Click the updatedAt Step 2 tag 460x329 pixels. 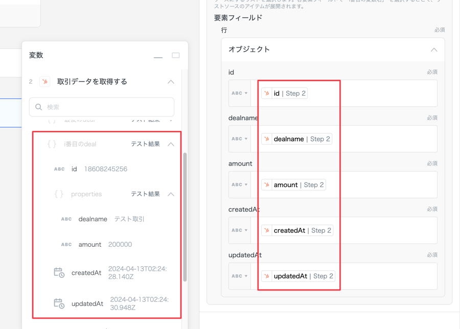tap(298, 276)
